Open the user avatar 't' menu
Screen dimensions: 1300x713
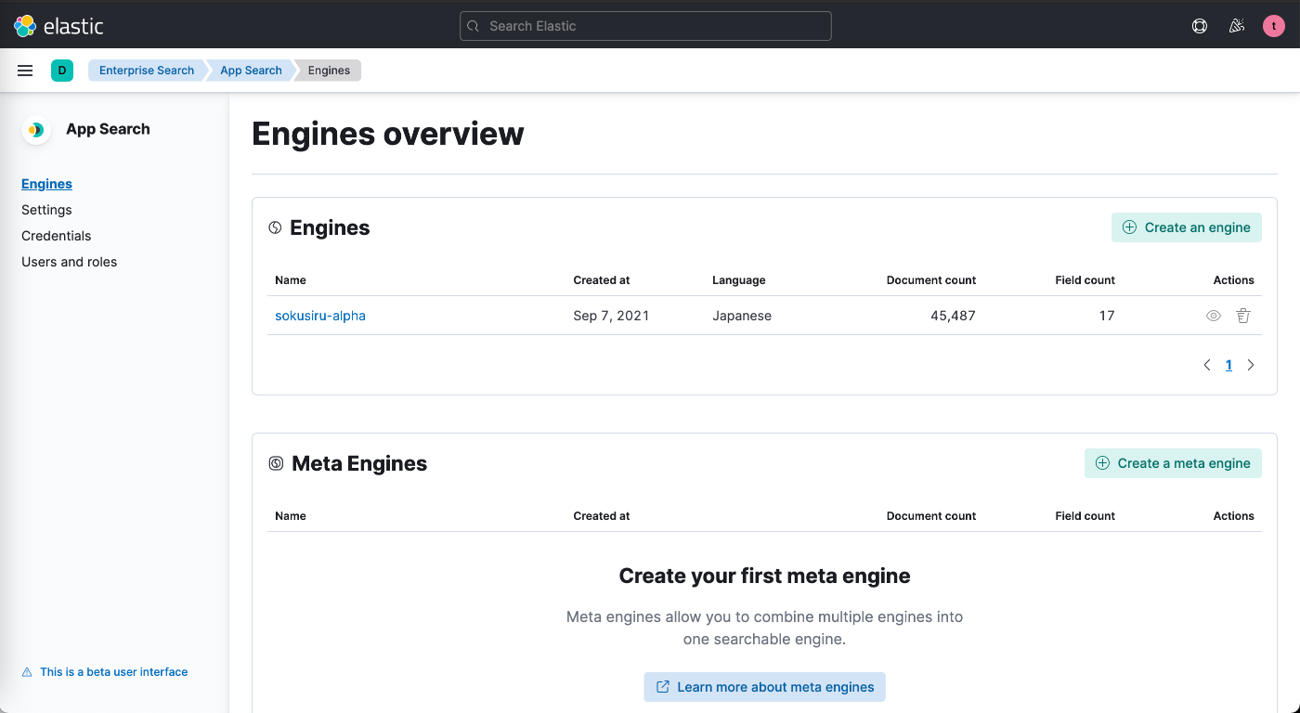pos(1274,26)
